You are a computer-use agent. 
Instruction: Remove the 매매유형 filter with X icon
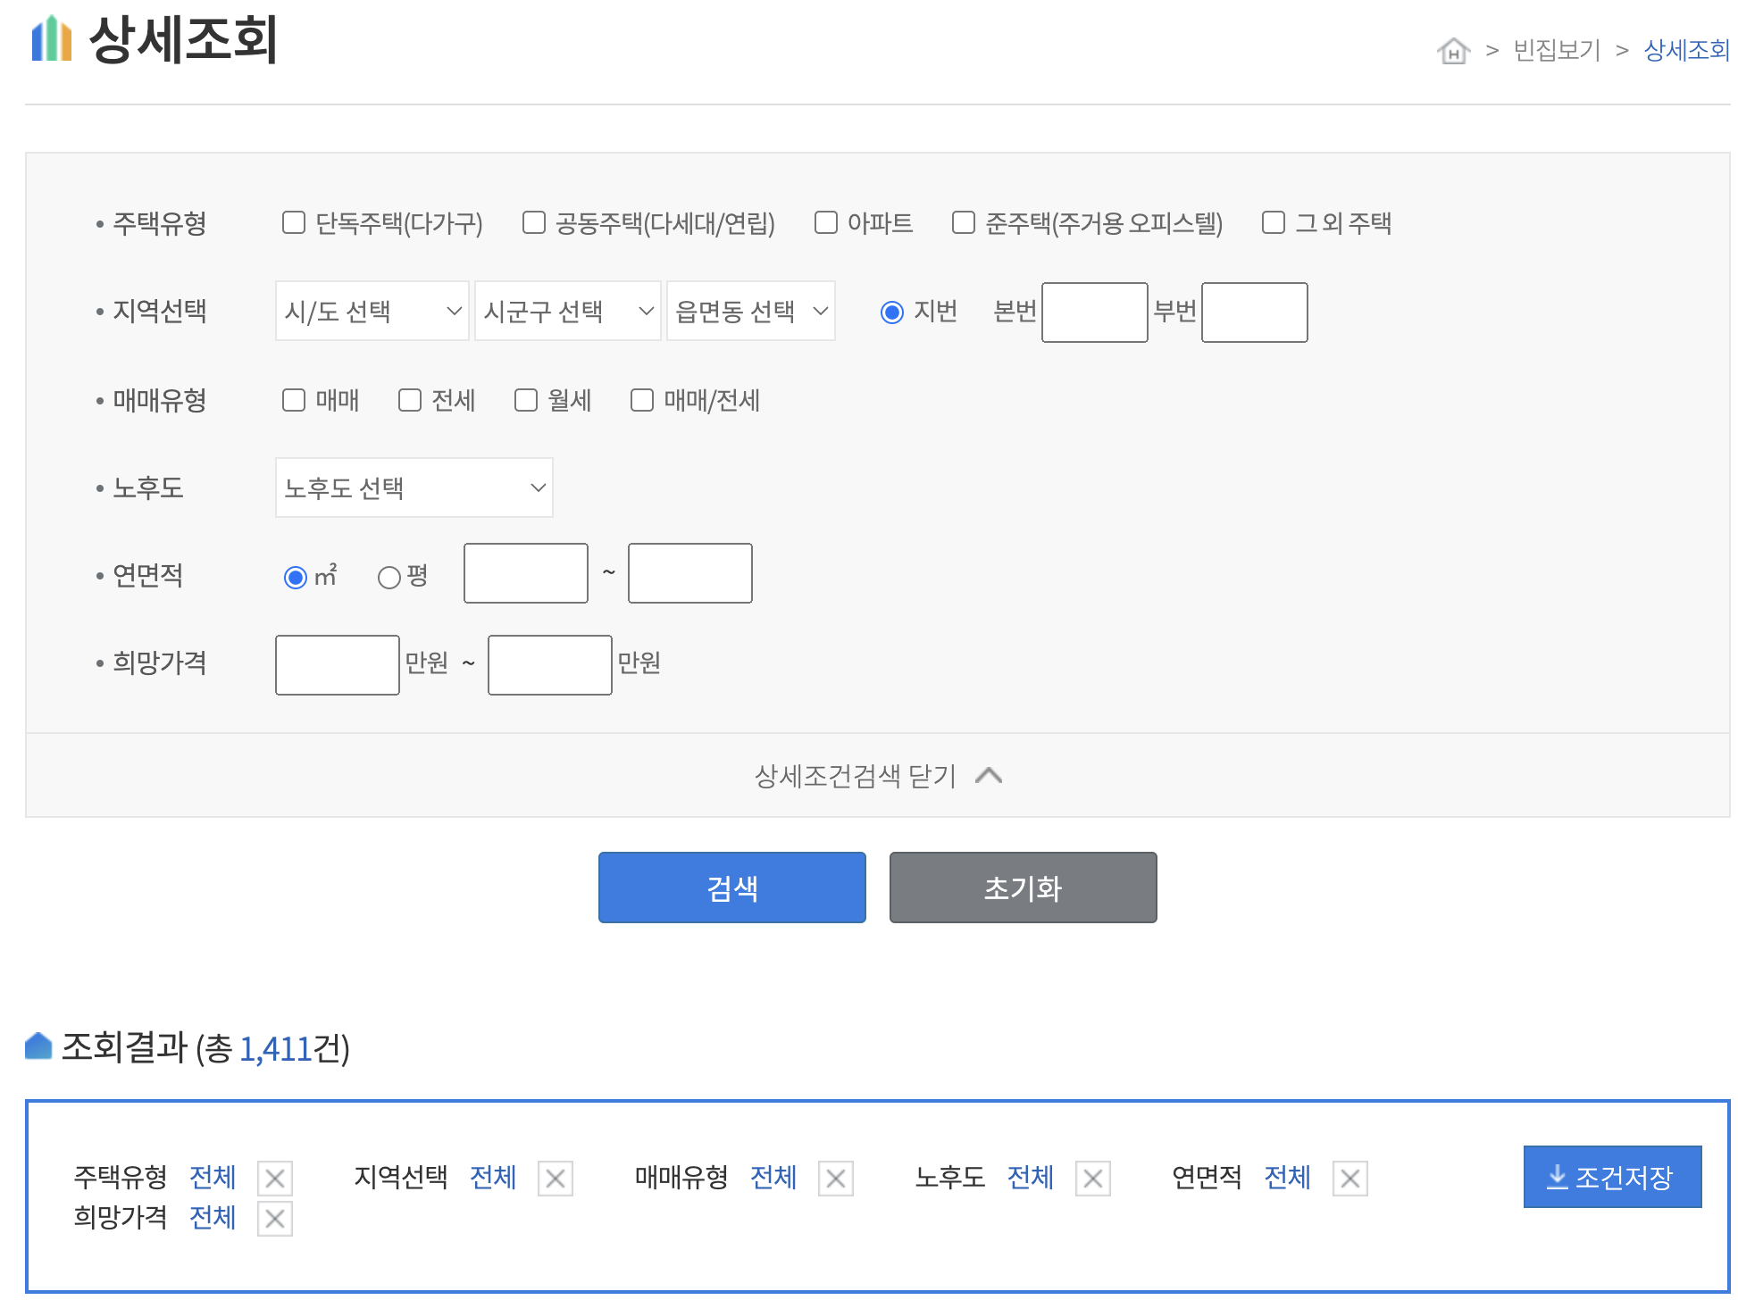coord(836,1179)
